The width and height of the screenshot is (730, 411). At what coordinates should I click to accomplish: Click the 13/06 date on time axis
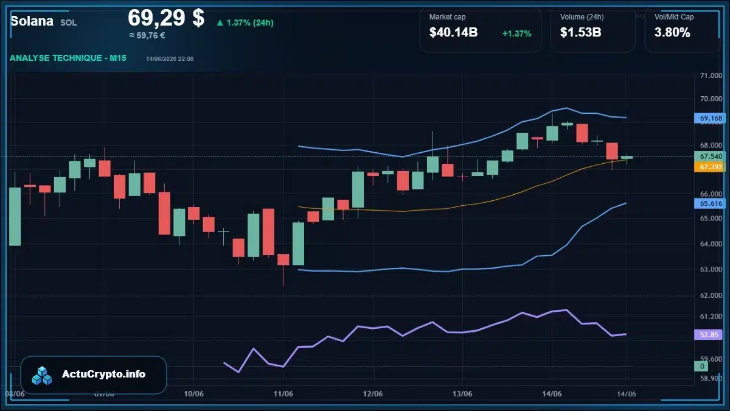tap(462, 394)
